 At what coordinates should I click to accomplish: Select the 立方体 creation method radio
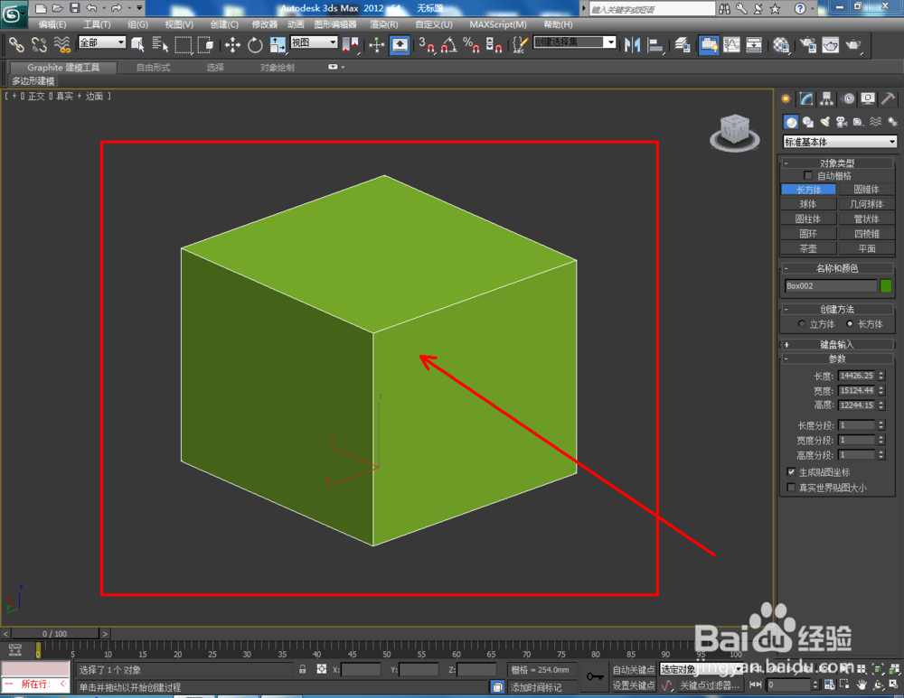(x=801, y=323)
